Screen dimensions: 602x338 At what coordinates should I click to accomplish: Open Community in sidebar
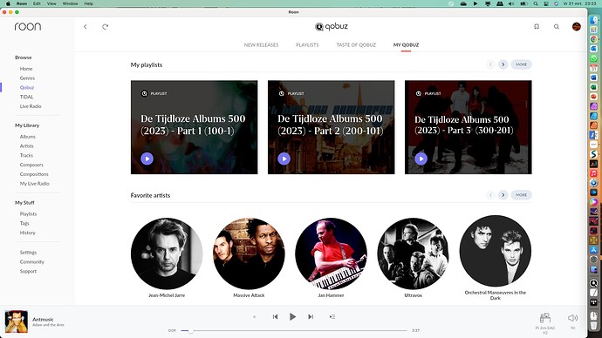coord(32,261)
